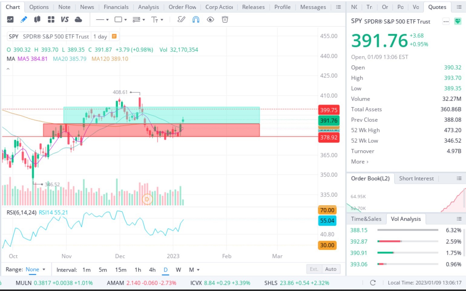Open the chart tabs list menu icon
Viewport: 466px width, 291px height.
(x=338, y=7)
